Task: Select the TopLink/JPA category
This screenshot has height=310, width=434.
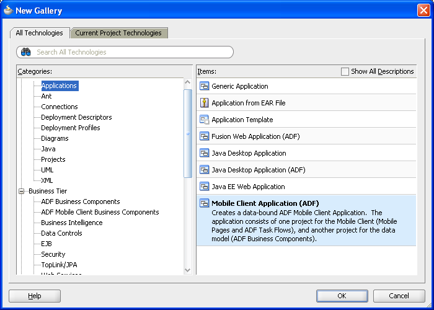Action: pyautogui.click(x=59, y=265)
